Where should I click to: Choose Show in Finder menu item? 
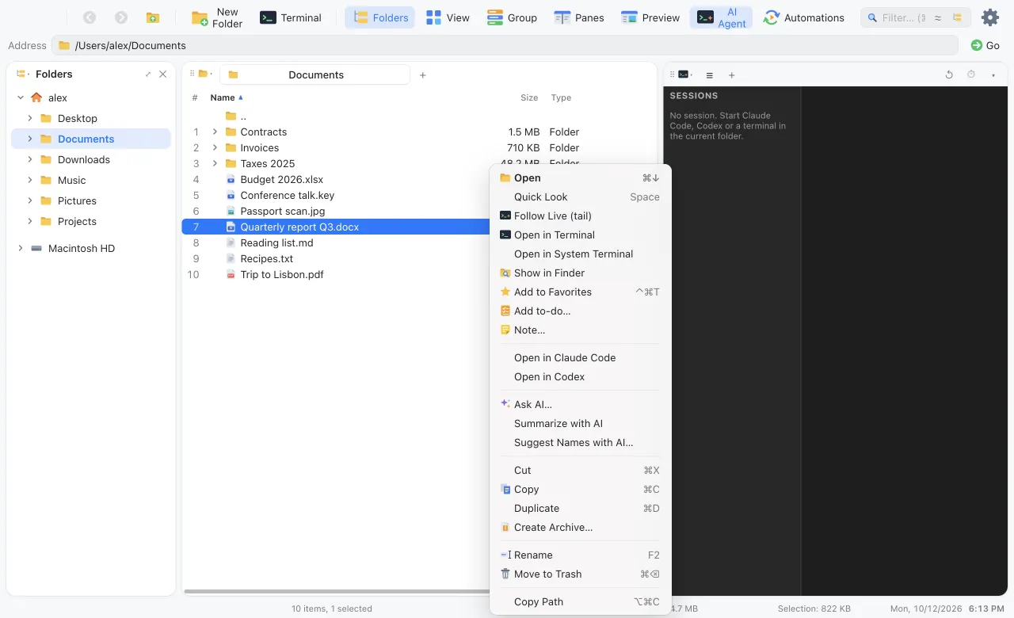580,273
